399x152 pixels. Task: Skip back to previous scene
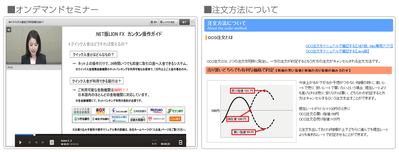[x=29, y=142]
